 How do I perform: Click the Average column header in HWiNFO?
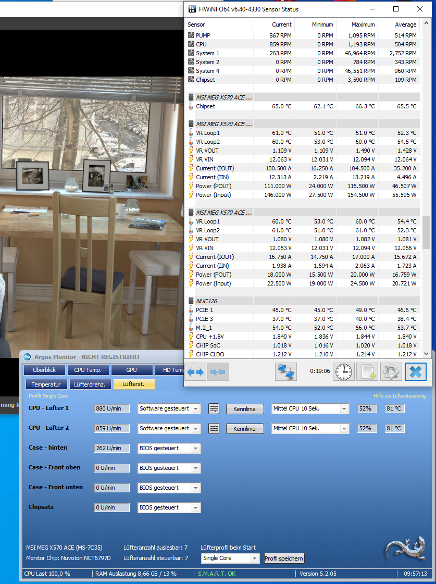point(399,24)
